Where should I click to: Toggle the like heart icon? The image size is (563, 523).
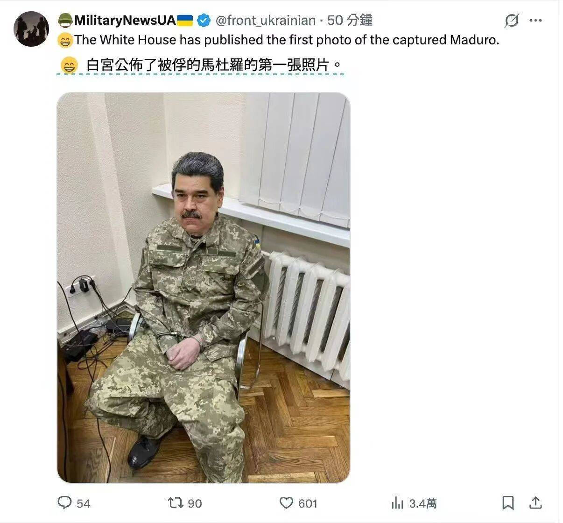(x=286, y=503)
